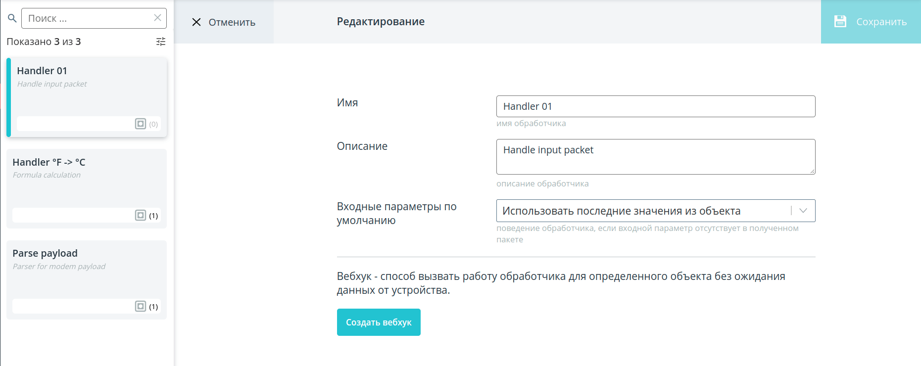Clear the search field with X icon
This screenshot has height=366, width=921.
(x=157, y=18)
